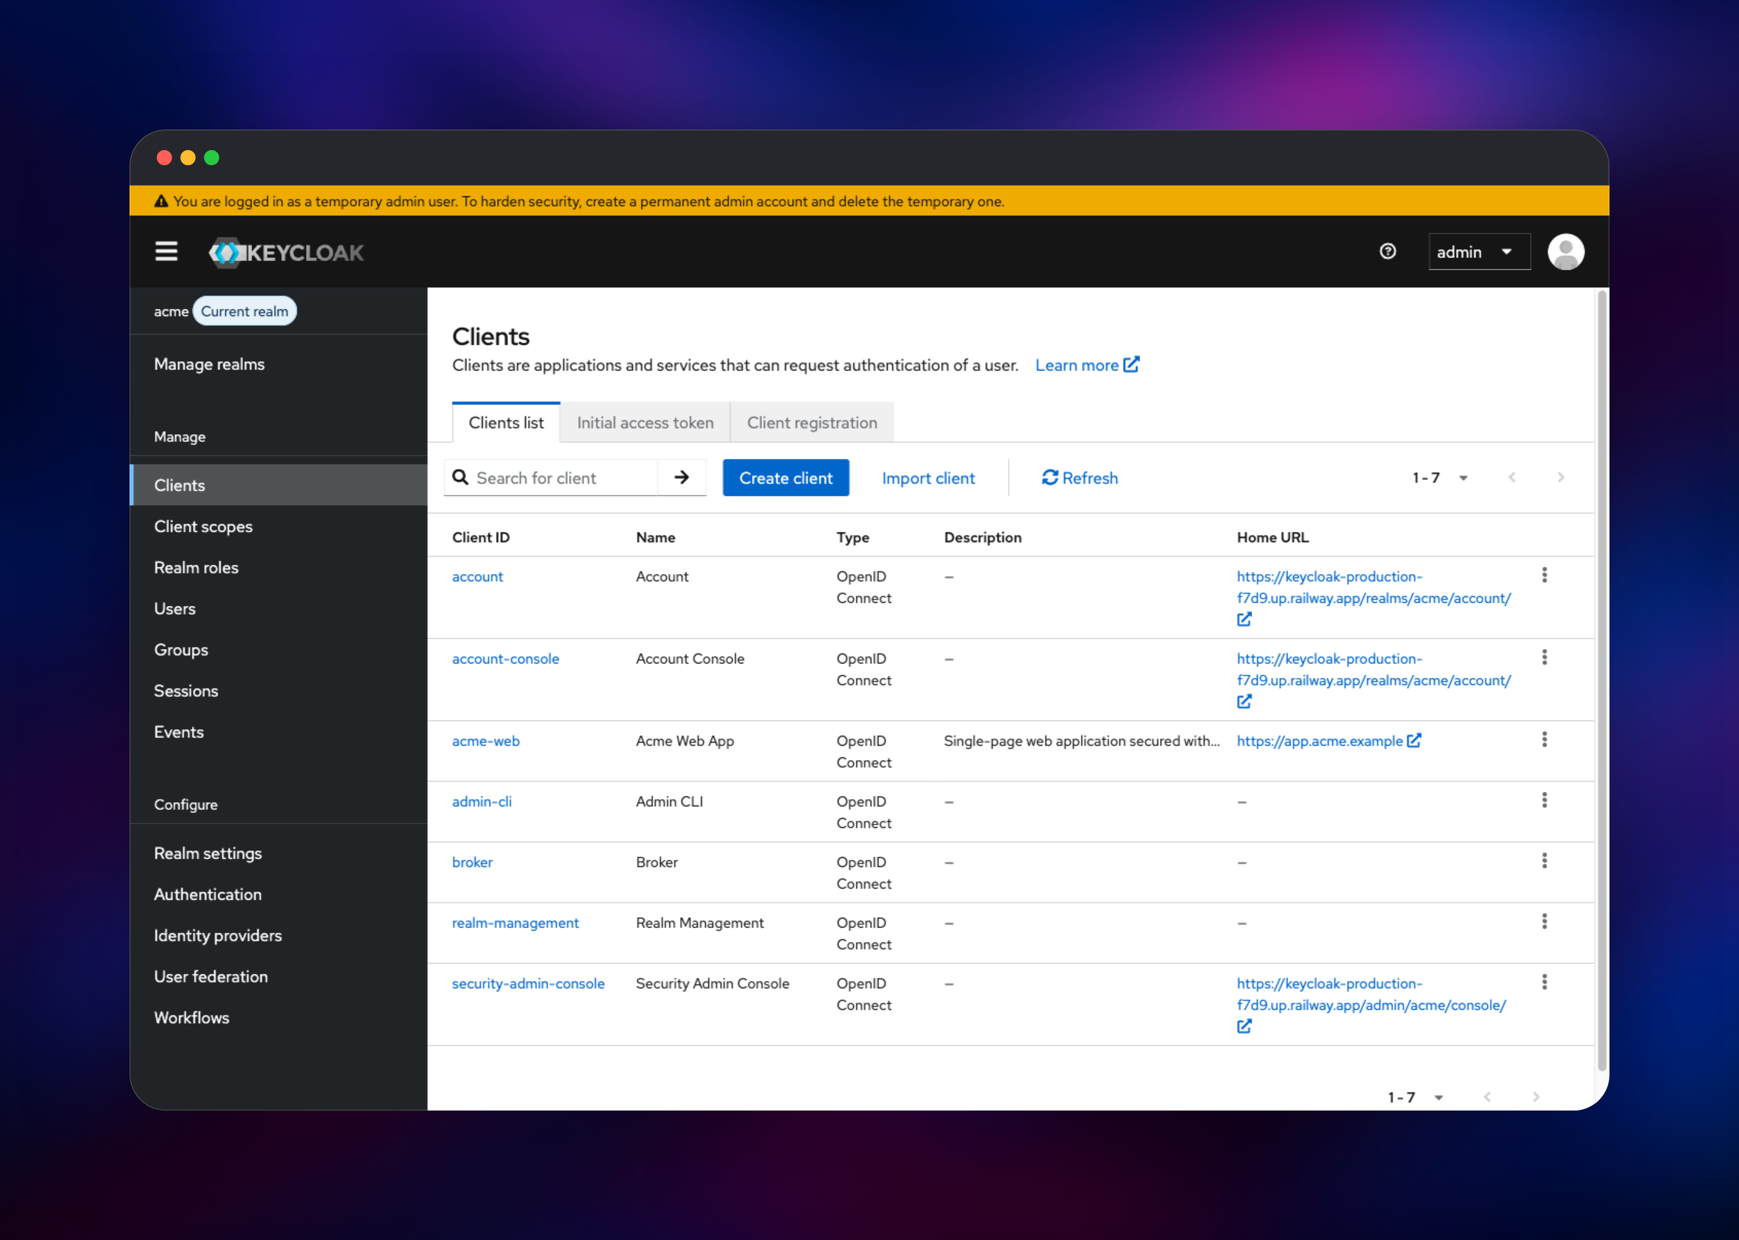1739x1240 pixels.
Task: Switch to Client registration tab
Action: click(811, 422)
